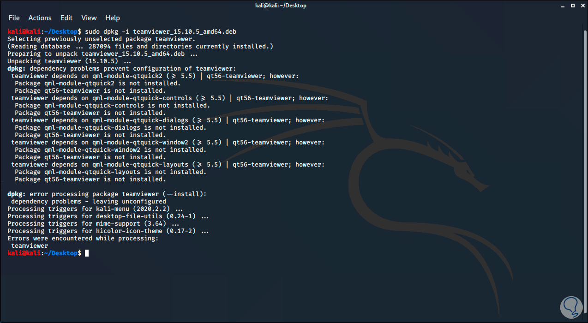Click the lone 'teamviewer' line under the errors message

coord(30,245)
